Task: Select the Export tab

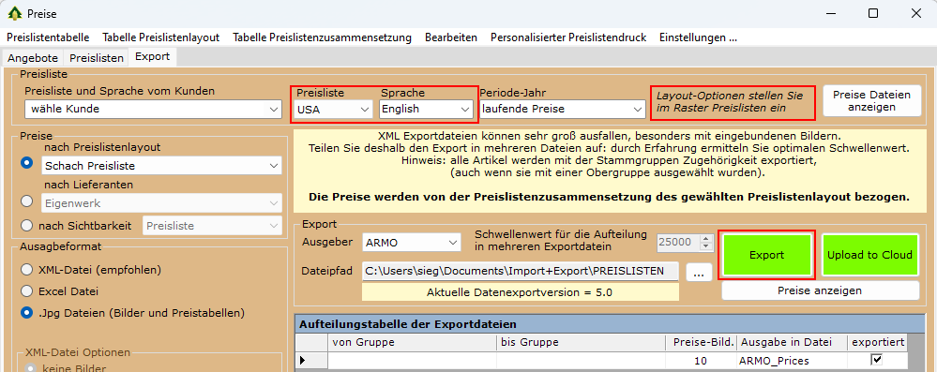Action: click(x=152, y=57)
